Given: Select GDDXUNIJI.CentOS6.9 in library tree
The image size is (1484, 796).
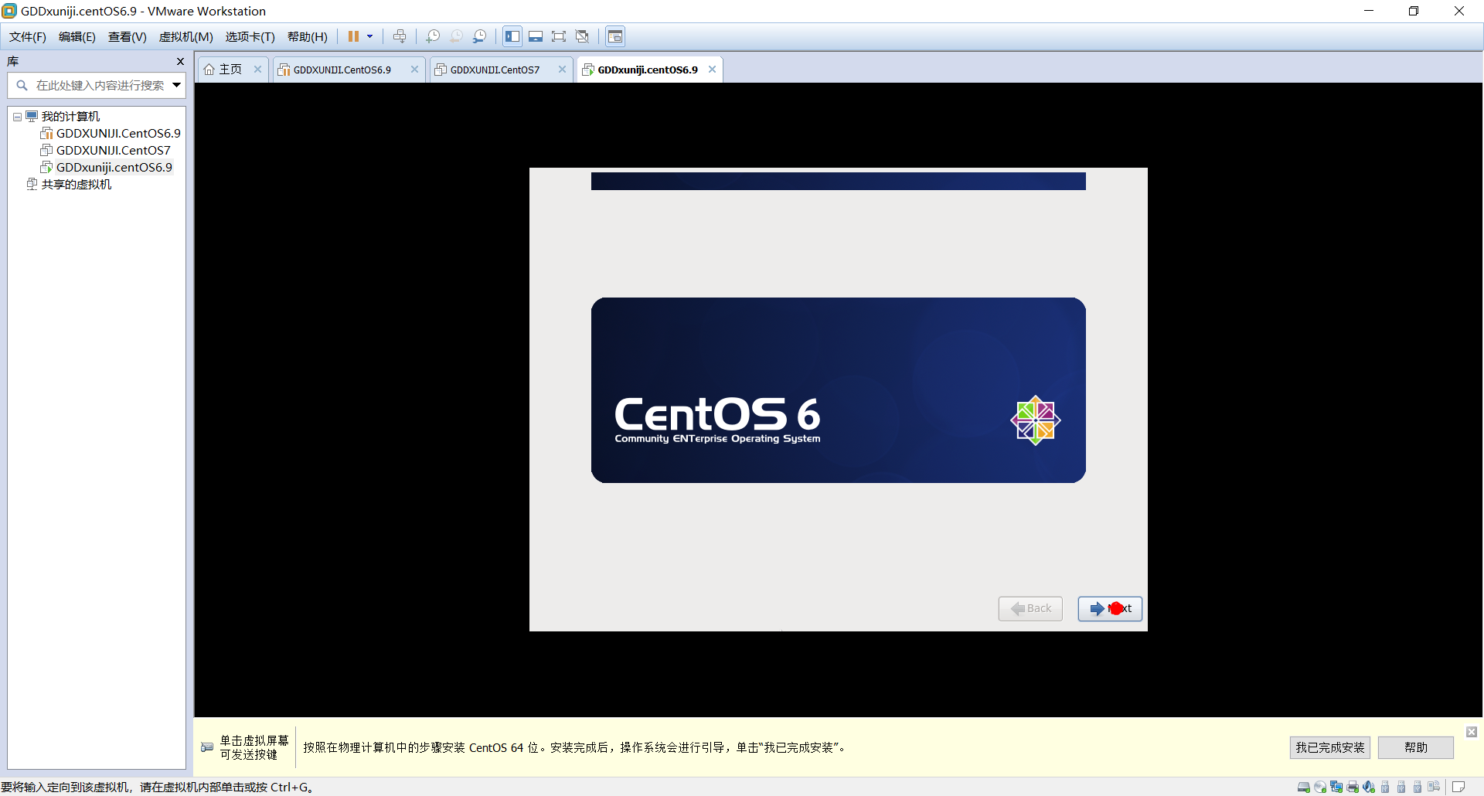Looking at the screenshot, I should pos(118,133).
